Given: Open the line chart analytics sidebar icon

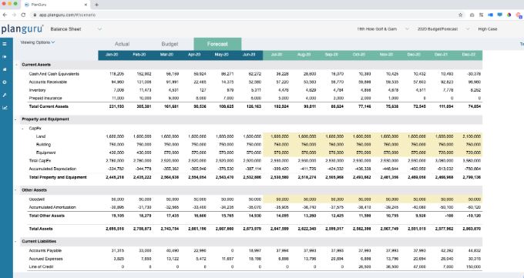Looking at the screenshot, I should tap(5, 108).
